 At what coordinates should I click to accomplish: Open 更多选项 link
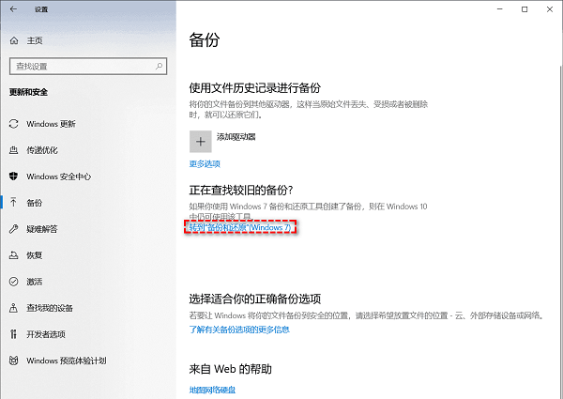click(205, 163)
